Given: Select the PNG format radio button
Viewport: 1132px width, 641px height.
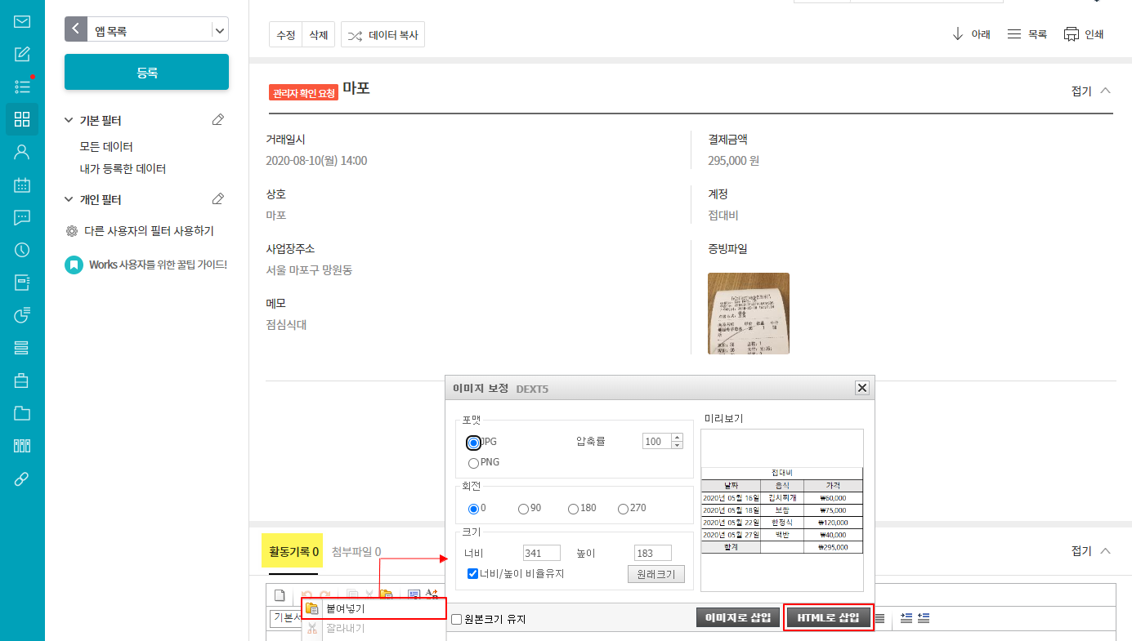Looking at the screenshot, I should (473, 463).
